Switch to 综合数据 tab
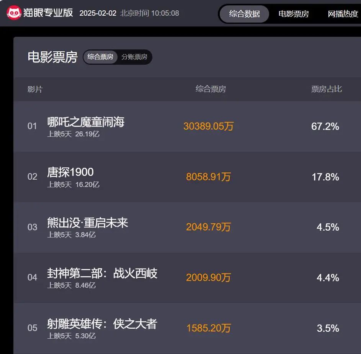 [244, 14]
